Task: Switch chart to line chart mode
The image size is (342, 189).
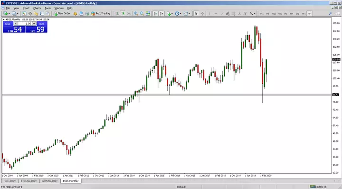Action: pos(129,13)
